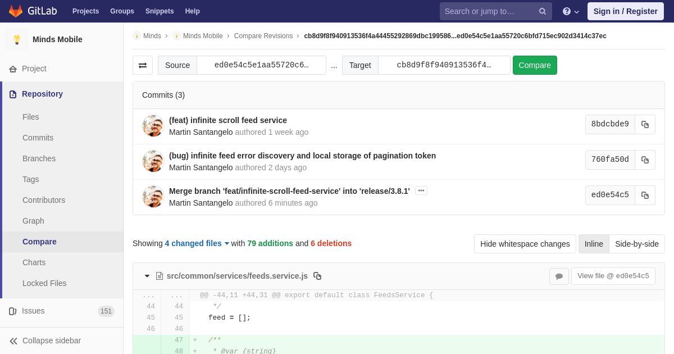Click the Search or jump to field
Image resolution: width=674 pixels, height=354 pixels.
488,11
